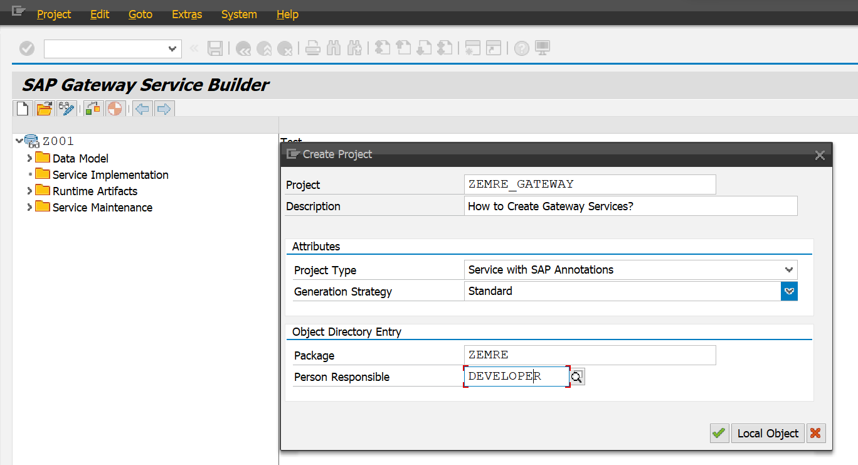Click the Generate Runtime Objects icon

point(115,109)
